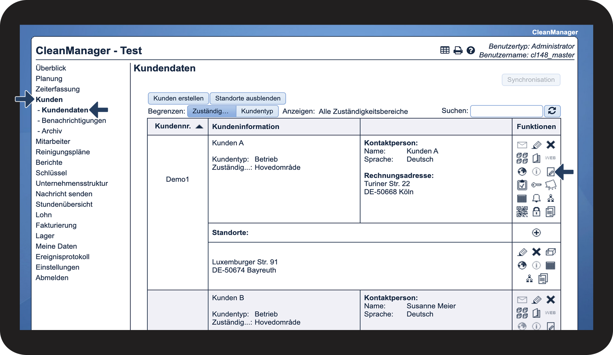Open Zeiterfassung menu item
Image resolution: width=613 pixels, height=355 pixels.
click(58, 89)
